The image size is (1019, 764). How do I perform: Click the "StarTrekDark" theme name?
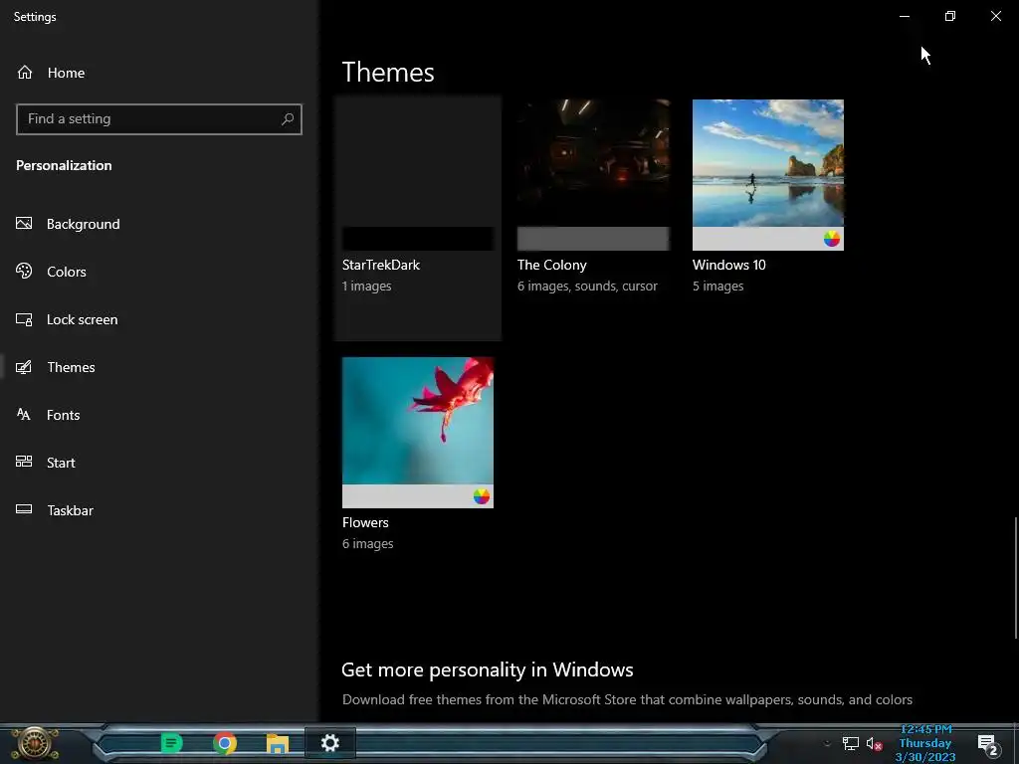(381, 265)
